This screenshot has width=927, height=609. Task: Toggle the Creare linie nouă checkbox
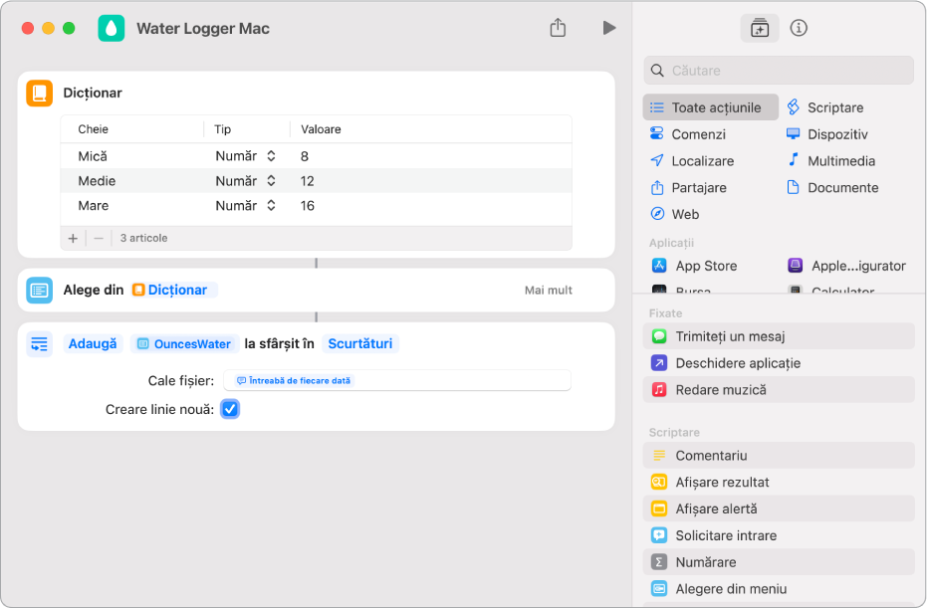point(230,409)
